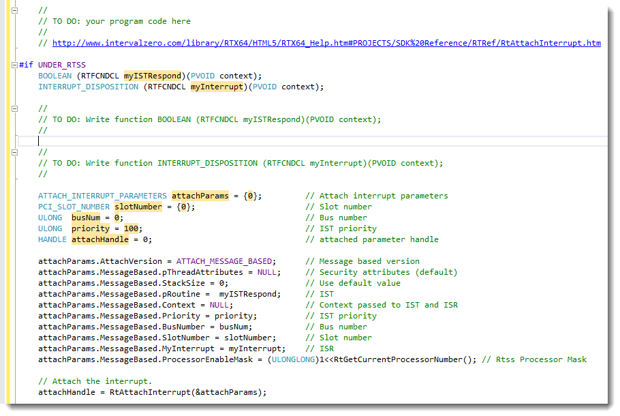
Task: Click the "// IST" comment after pRoutine assignment
Action: pos(320,294)
